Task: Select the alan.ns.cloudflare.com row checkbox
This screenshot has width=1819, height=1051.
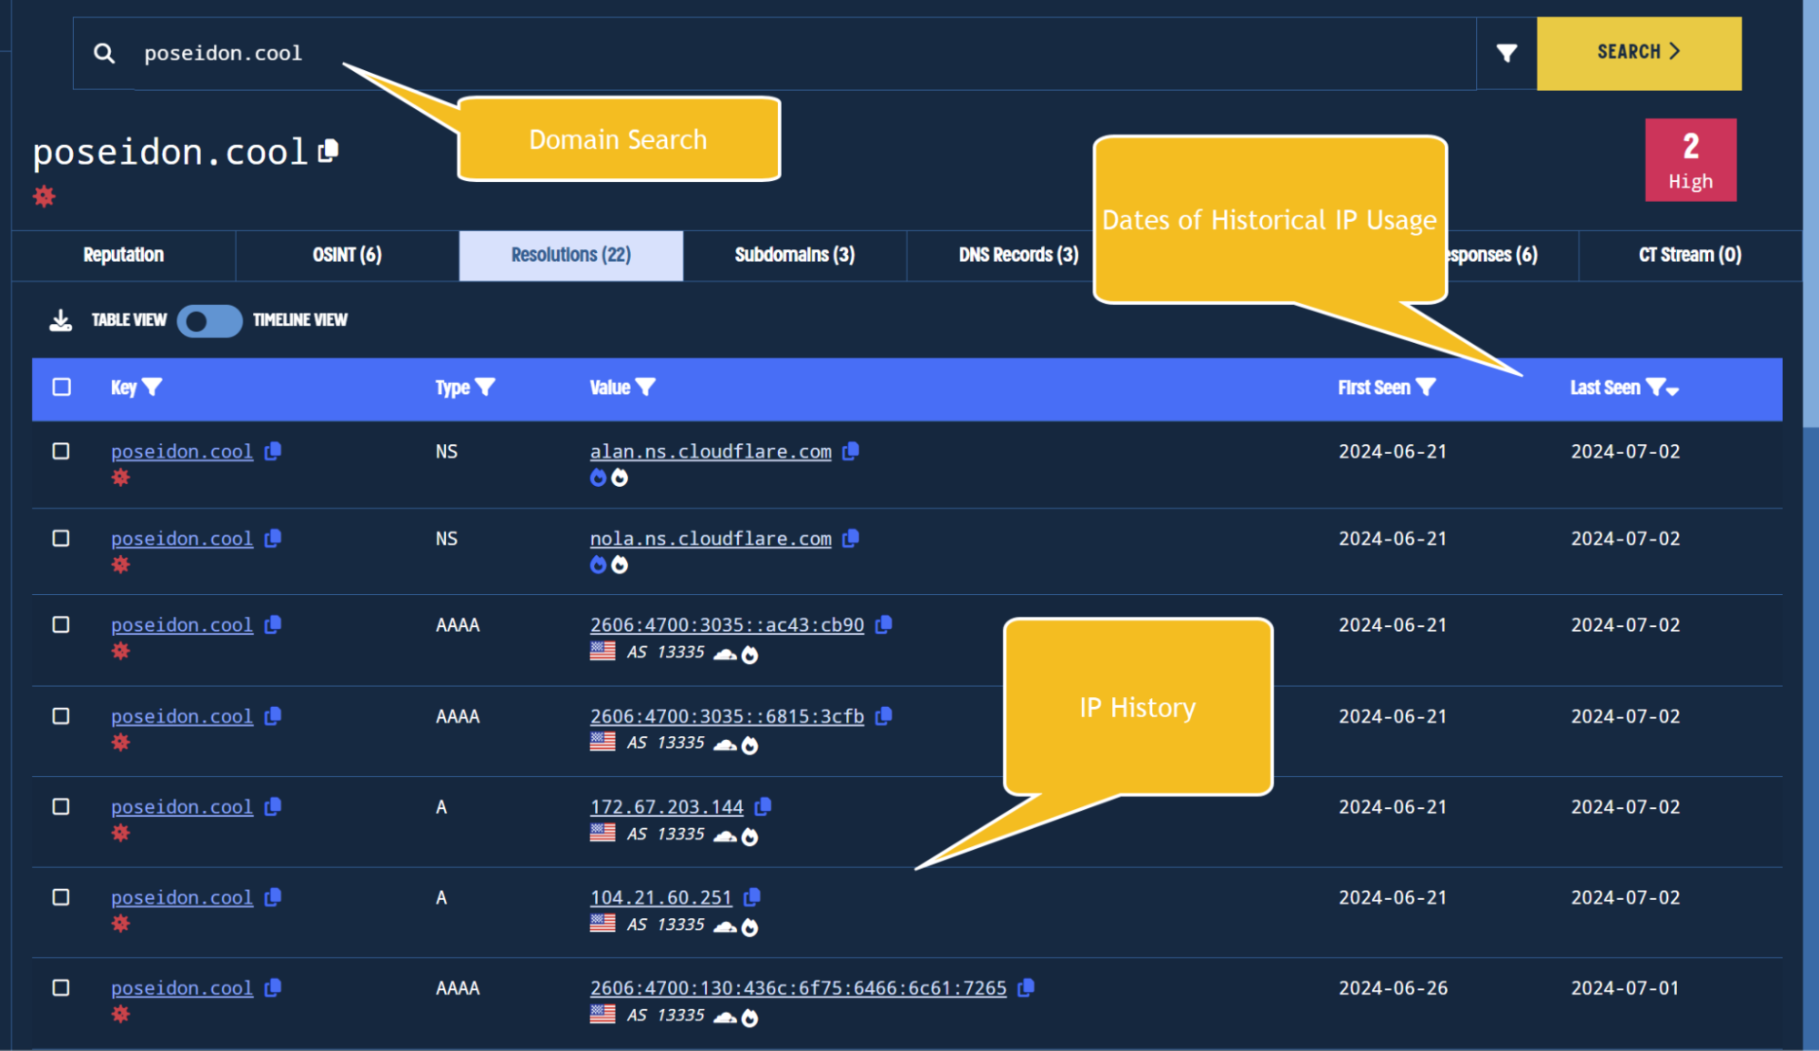Action: click(x=61, y=451)
